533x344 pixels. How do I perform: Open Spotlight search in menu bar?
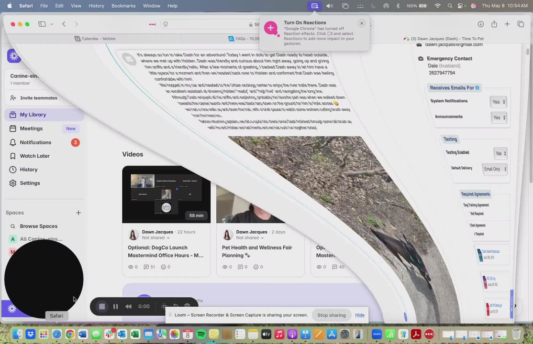click(450, 6)
